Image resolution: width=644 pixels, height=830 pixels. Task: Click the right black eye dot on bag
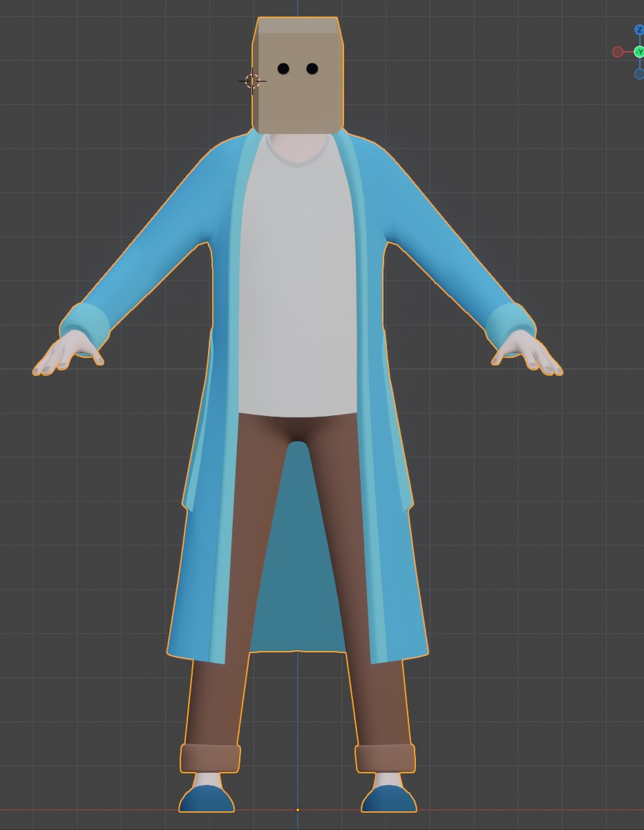pos(312,68)
